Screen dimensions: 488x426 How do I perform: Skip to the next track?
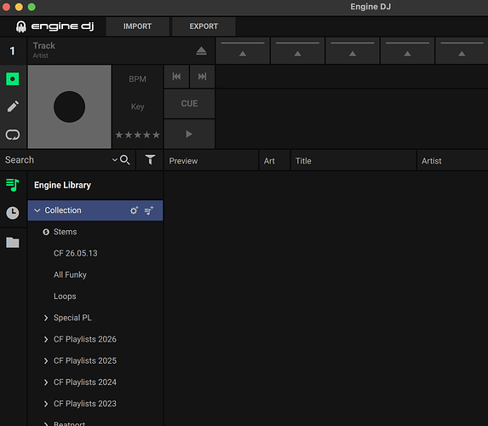203,77
